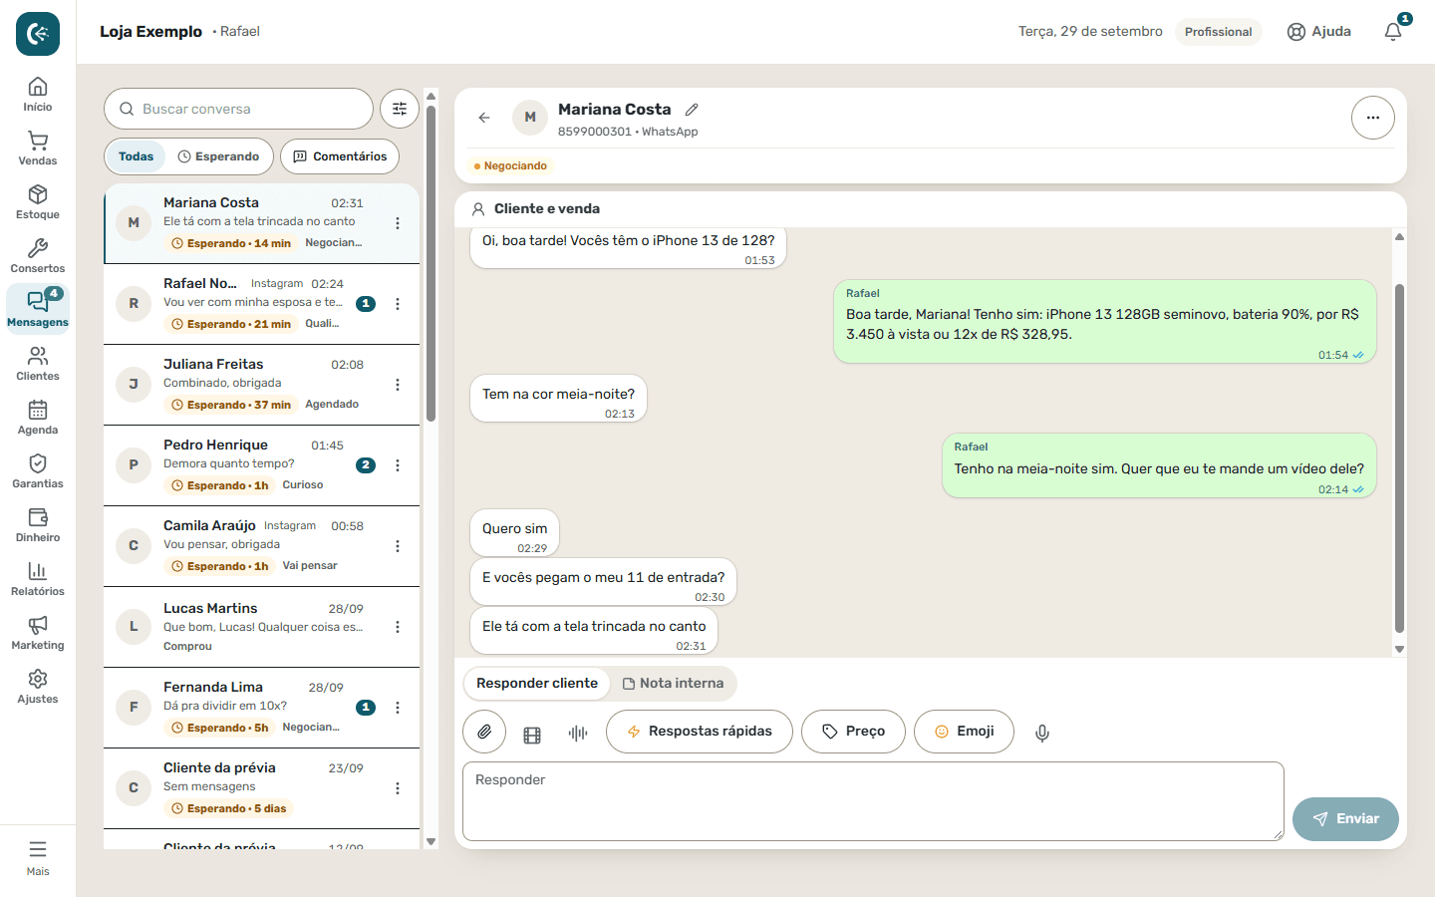This screenshot has width=1435, height=897.
Task: Open Camila Araújo conversation
Action: point(261,546)
